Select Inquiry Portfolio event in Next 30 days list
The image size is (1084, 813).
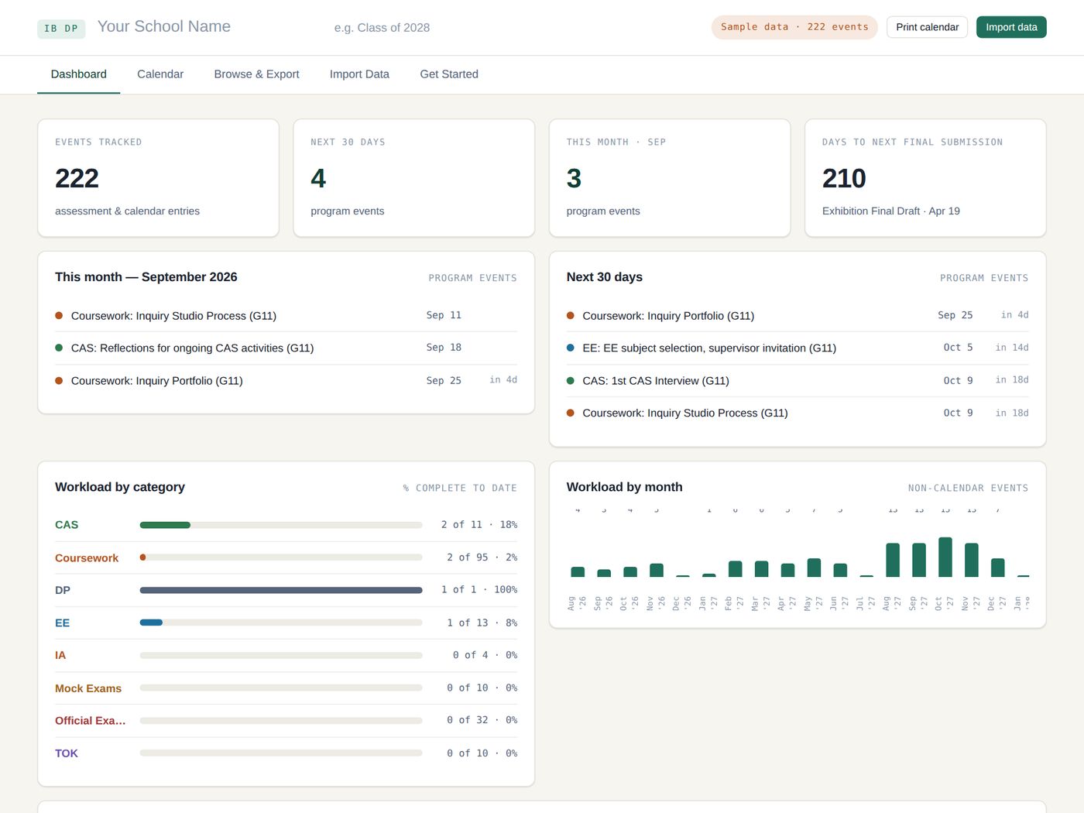[x=798, y=316]
